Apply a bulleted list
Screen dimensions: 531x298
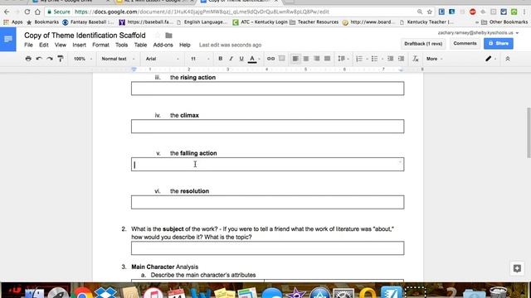coord(374,59)
